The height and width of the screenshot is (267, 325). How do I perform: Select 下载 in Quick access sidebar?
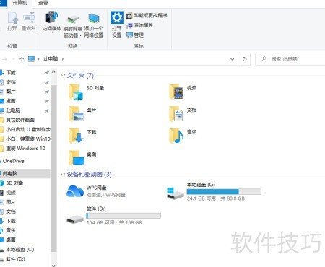click(x=11, y=72)
